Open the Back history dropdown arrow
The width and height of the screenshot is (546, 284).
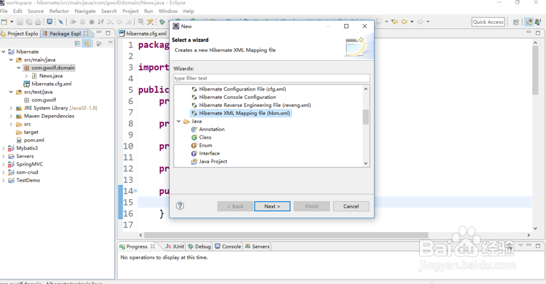[x=412, y=22]
